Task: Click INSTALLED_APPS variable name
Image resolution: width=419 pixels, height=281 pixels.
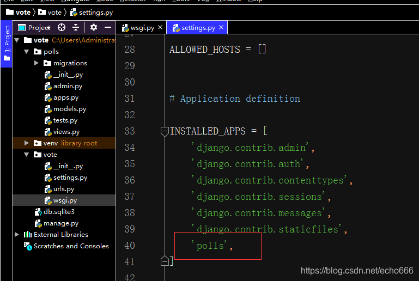Action: pos(208,131)
